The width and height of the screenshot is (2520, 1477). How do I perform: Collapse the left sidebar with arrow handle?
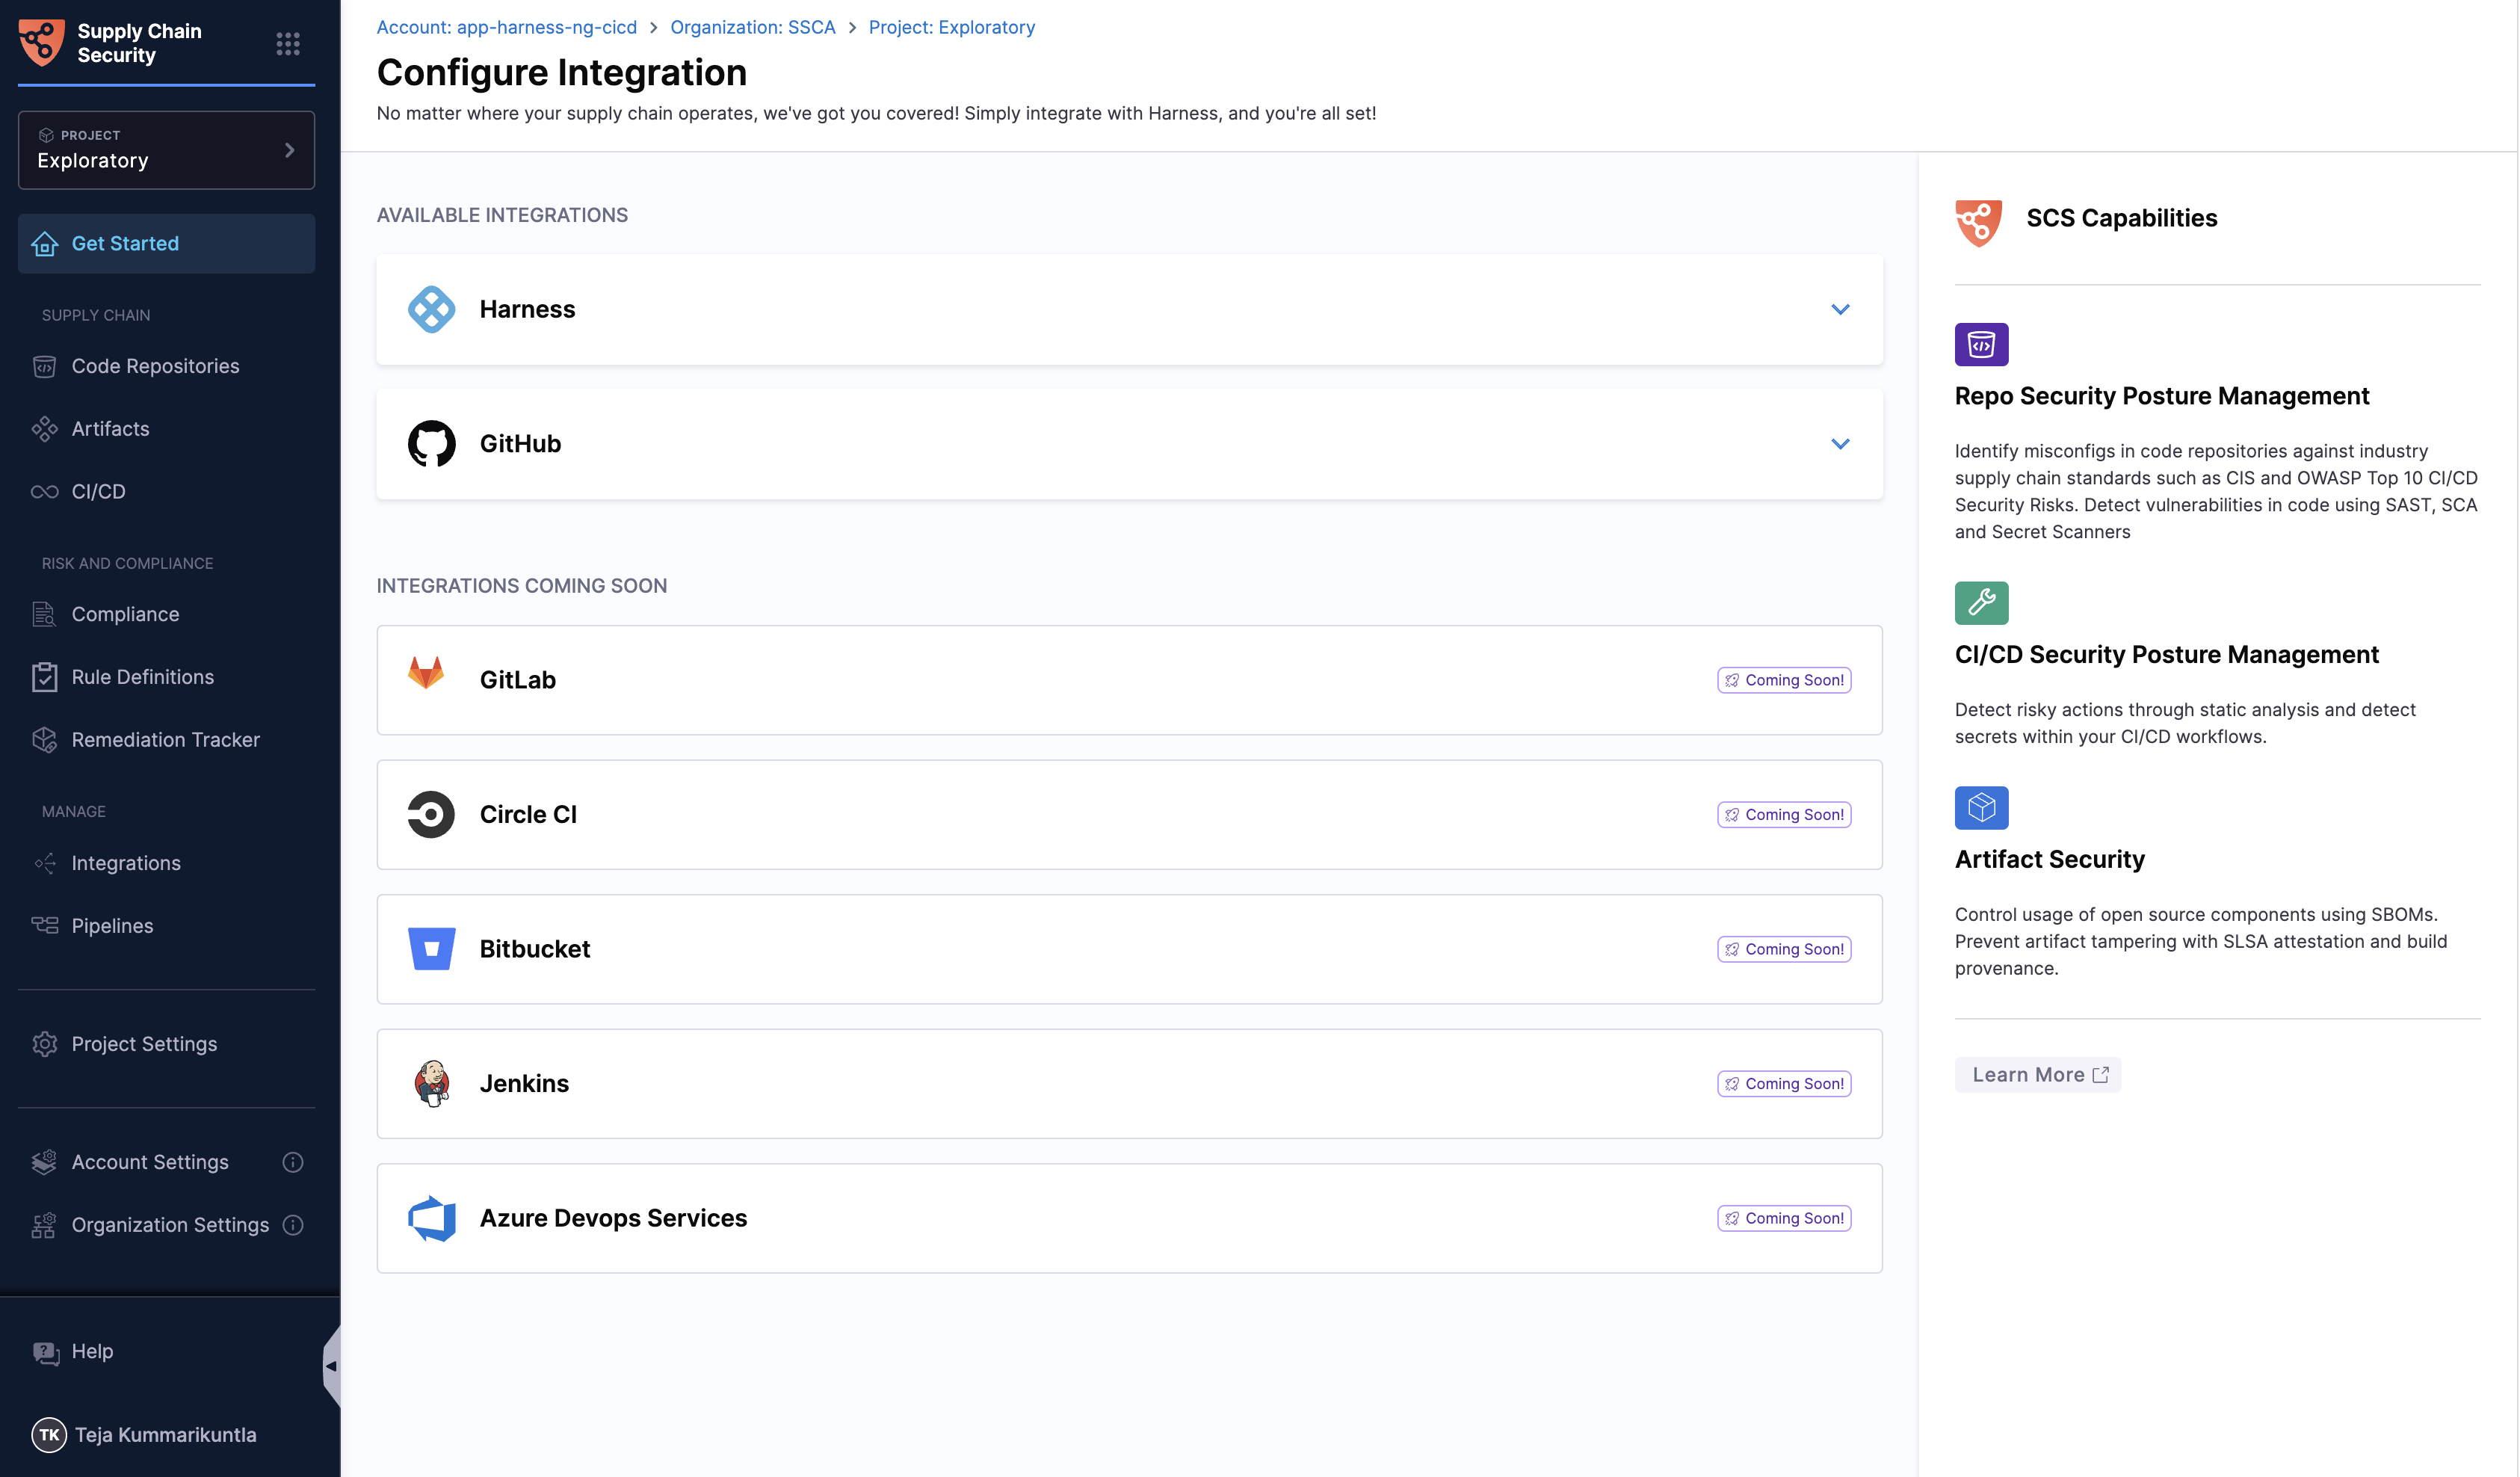pos(331,1366)
